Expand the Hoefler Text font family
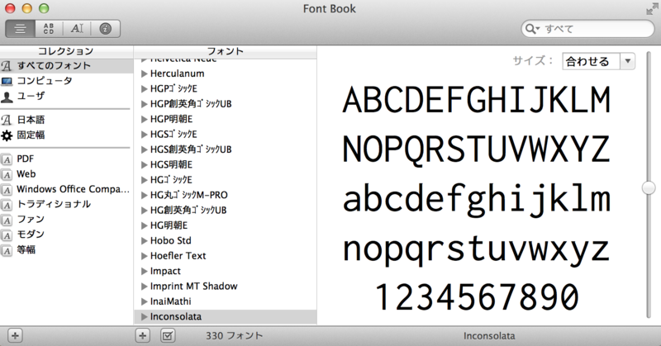The height and width of the screenshot is (346, 661). (144, 256)
